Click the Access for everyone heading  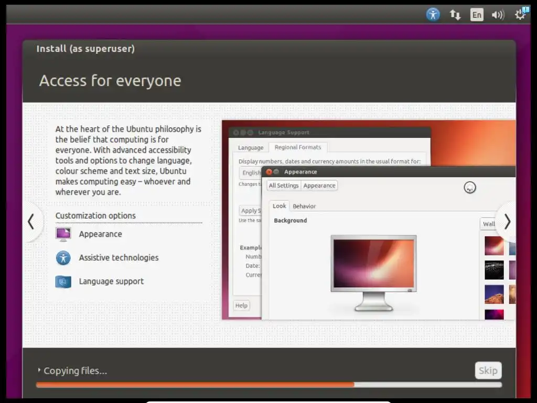click(110, 81)
